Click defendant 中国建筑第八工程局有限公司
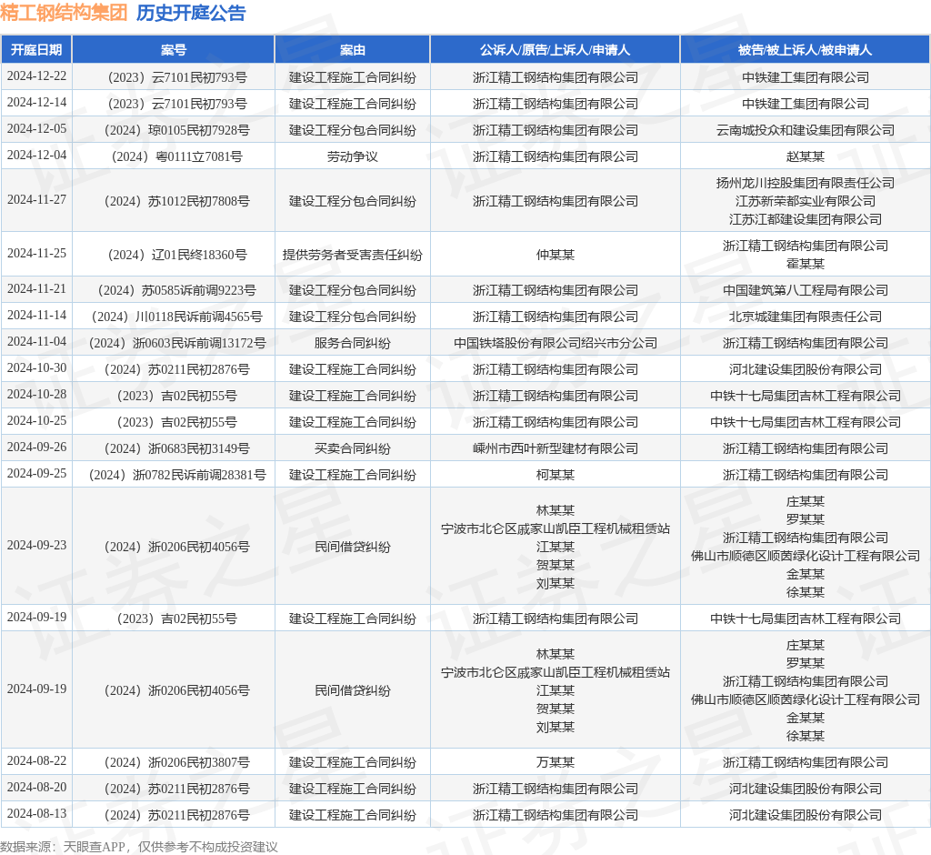931x855 pixels. [x=806, y=290]
